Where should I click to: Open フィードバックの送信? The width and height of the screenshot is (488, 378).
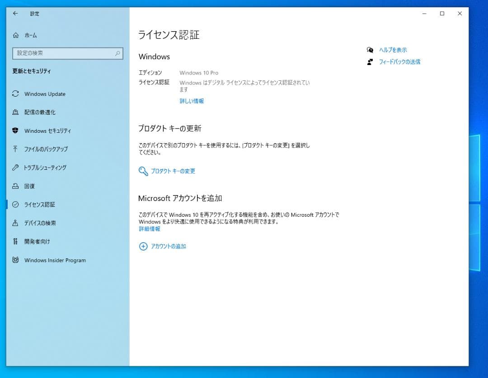(400, 62)
